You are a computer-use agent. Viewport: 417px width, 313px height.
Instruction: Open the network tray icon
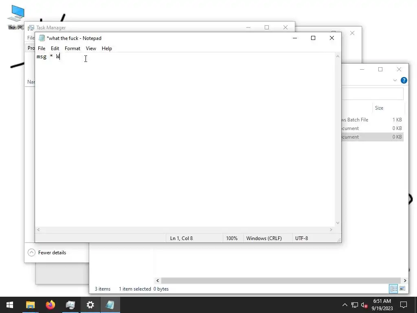pos(355,305)
